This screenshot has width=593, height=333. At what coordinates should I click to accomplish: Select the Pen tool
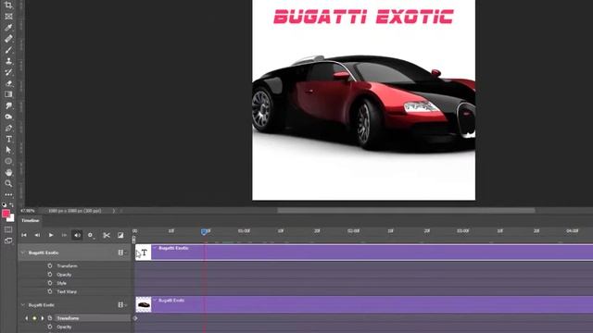pos(8,128)
